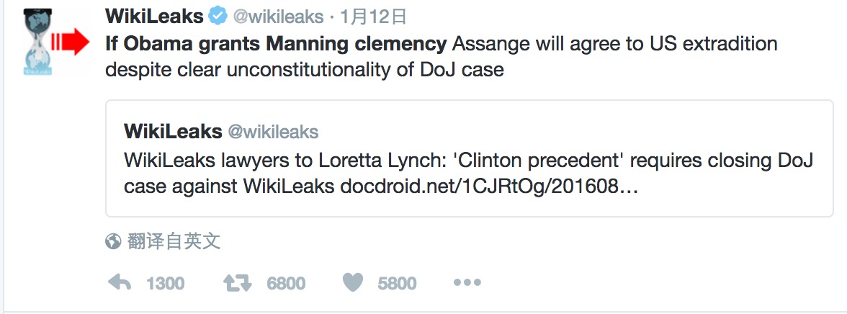This screenshot has height=314, width=847.
Task: Click the 1300 reply count
Action: [x=166, y=283]
